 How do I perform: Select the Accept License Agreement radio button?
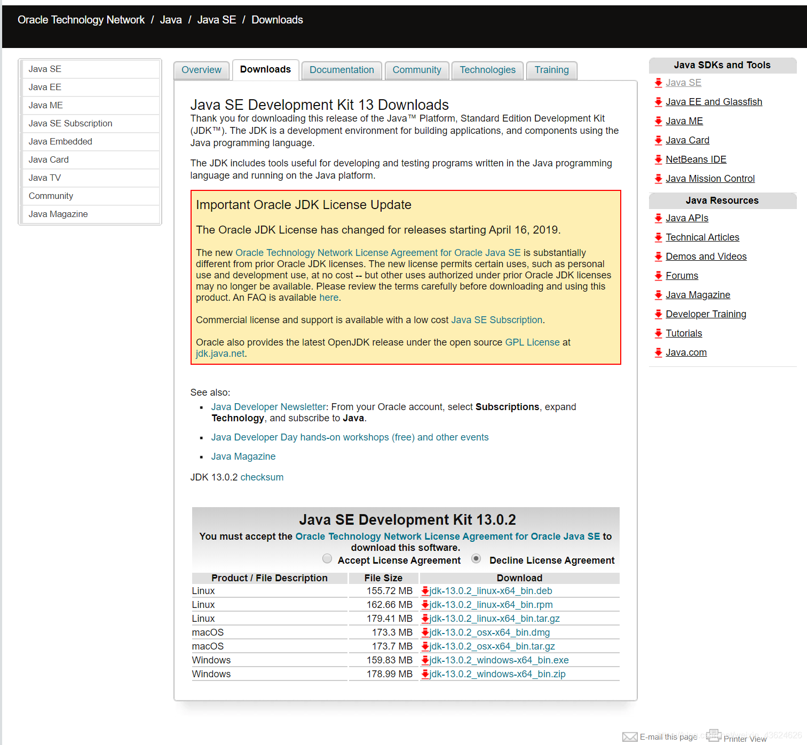coord(327,558)
